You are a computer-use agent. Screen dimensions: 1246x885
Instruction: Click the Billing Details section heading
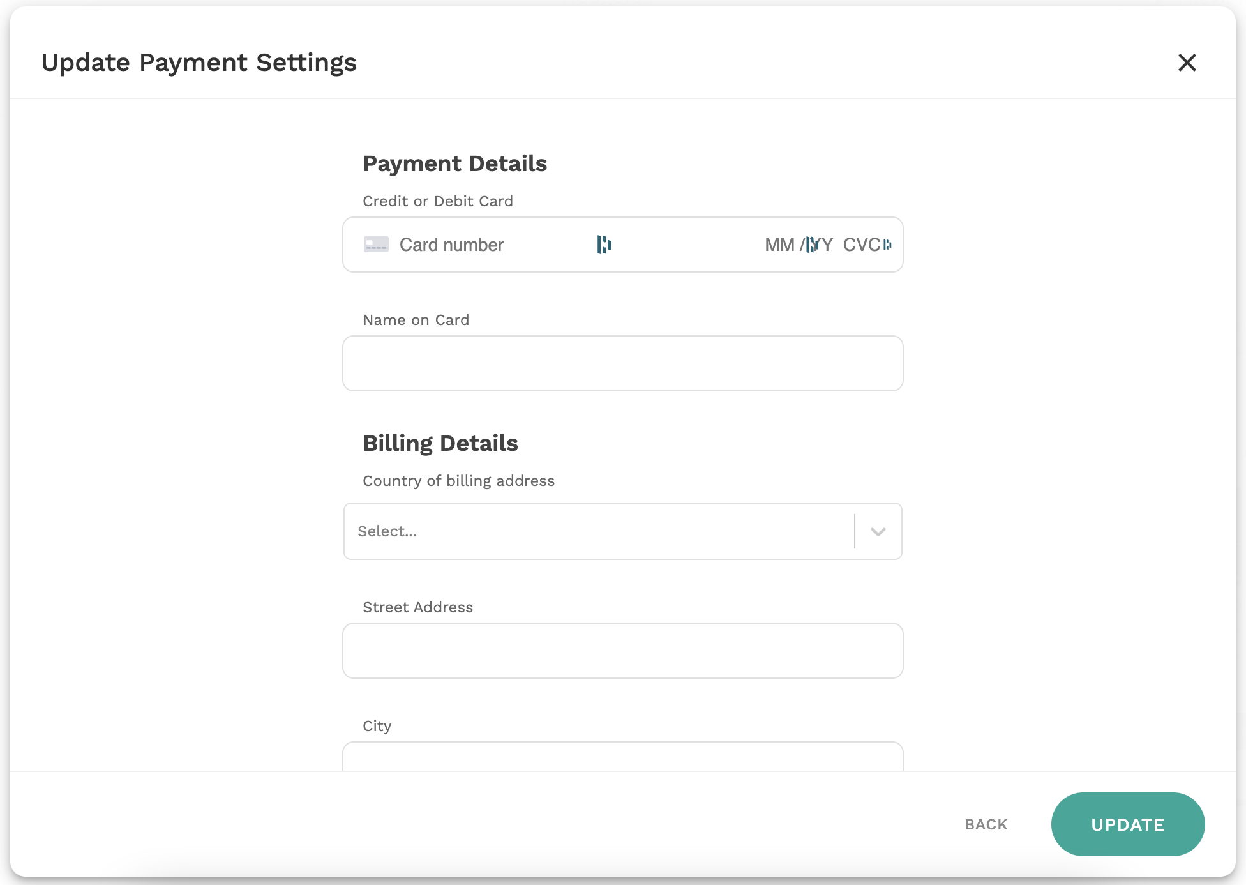(440, 442)
